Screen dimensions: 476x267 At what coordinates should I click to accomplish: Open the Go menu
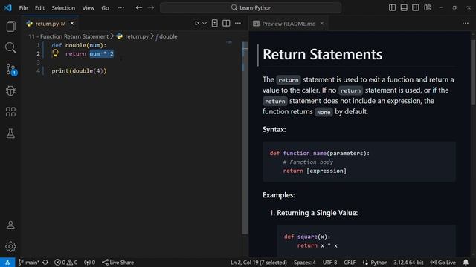coord(105,8)
